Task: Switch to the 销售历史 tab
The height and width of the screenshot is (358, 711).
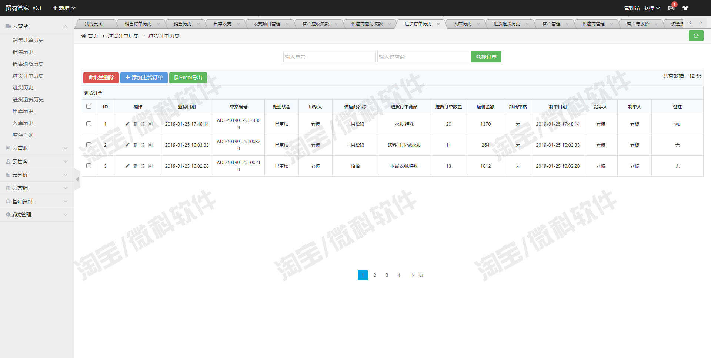Action: 183,24
